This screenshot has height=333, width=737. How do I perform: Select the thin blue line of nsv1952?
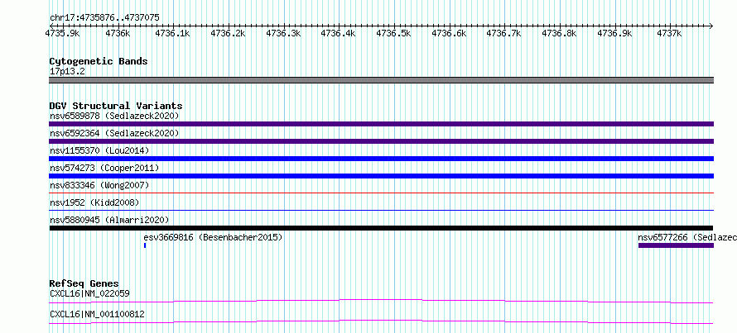pos(381,210)
